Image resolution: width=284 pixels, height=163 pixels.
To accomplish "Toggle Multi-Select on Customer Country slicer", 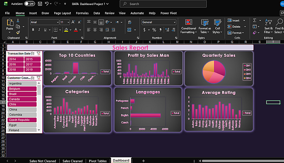I will 33,78.
